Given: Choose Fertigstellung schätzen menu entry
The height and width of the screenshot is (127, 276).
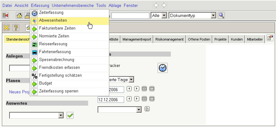Looking at the screenshot, I should click(x=61, y=75).
